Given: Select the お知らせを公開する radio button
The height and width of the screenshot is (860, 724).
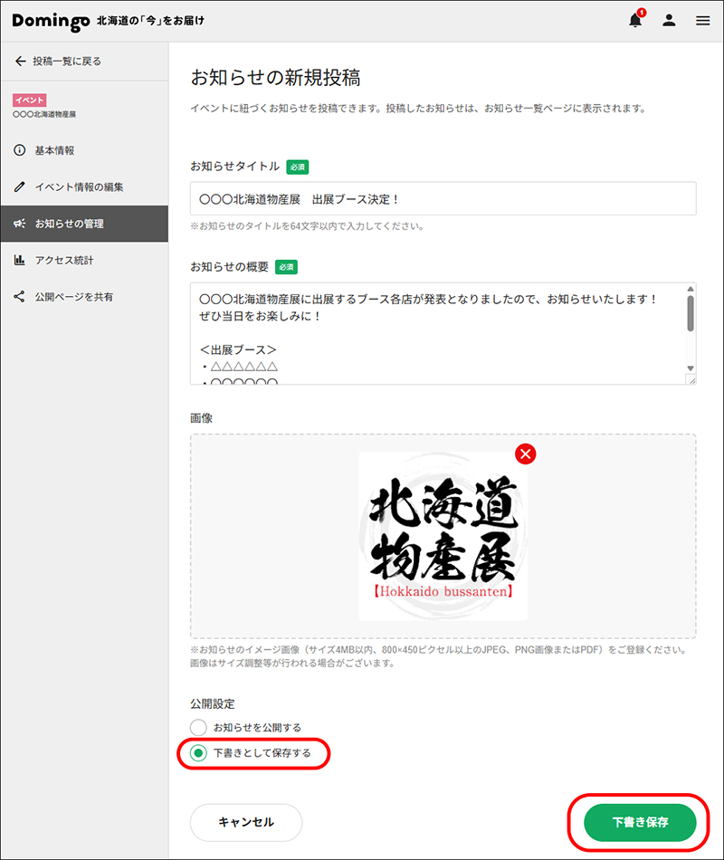Looking at the screenshot, I should [198, 727].
